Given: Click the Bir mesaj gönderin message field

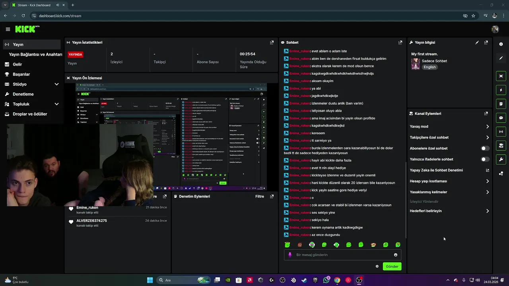Looking at the screenshot, I should pyautogui.click(x=343, y=255).
